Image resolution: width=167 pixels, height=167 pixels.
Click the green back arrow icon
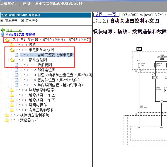click(x=3, y=30)
